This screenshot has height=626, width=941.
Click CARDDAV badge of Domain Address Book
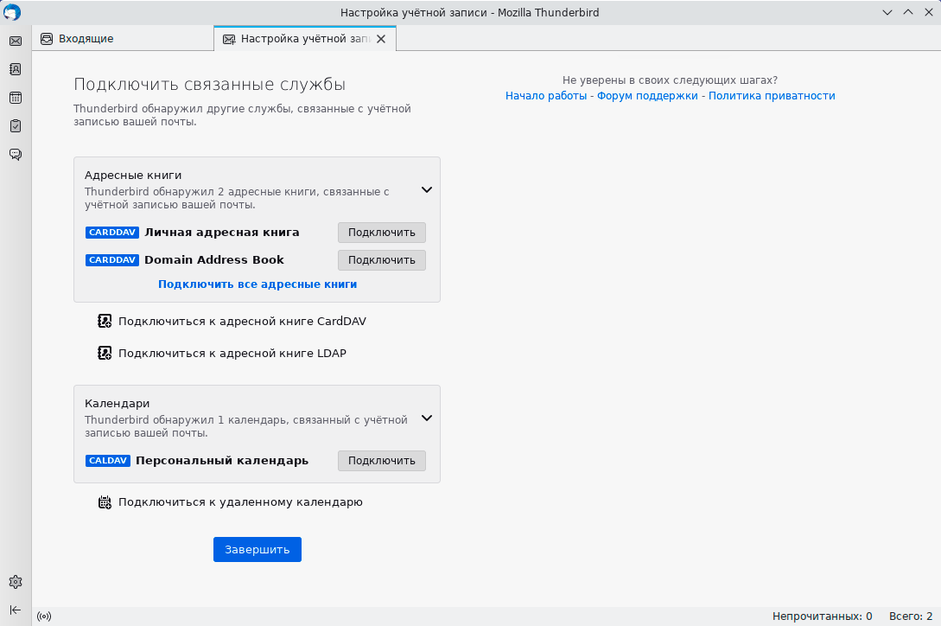tap(112, 259)
